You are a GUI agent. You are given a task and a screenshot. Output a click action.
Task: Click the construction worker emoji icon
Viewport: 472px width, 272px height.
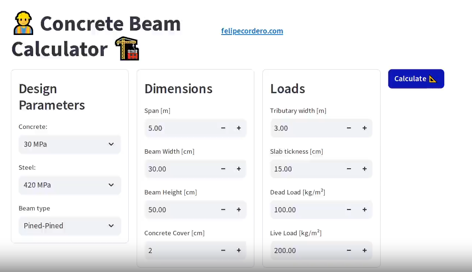(x=23, y=23)
